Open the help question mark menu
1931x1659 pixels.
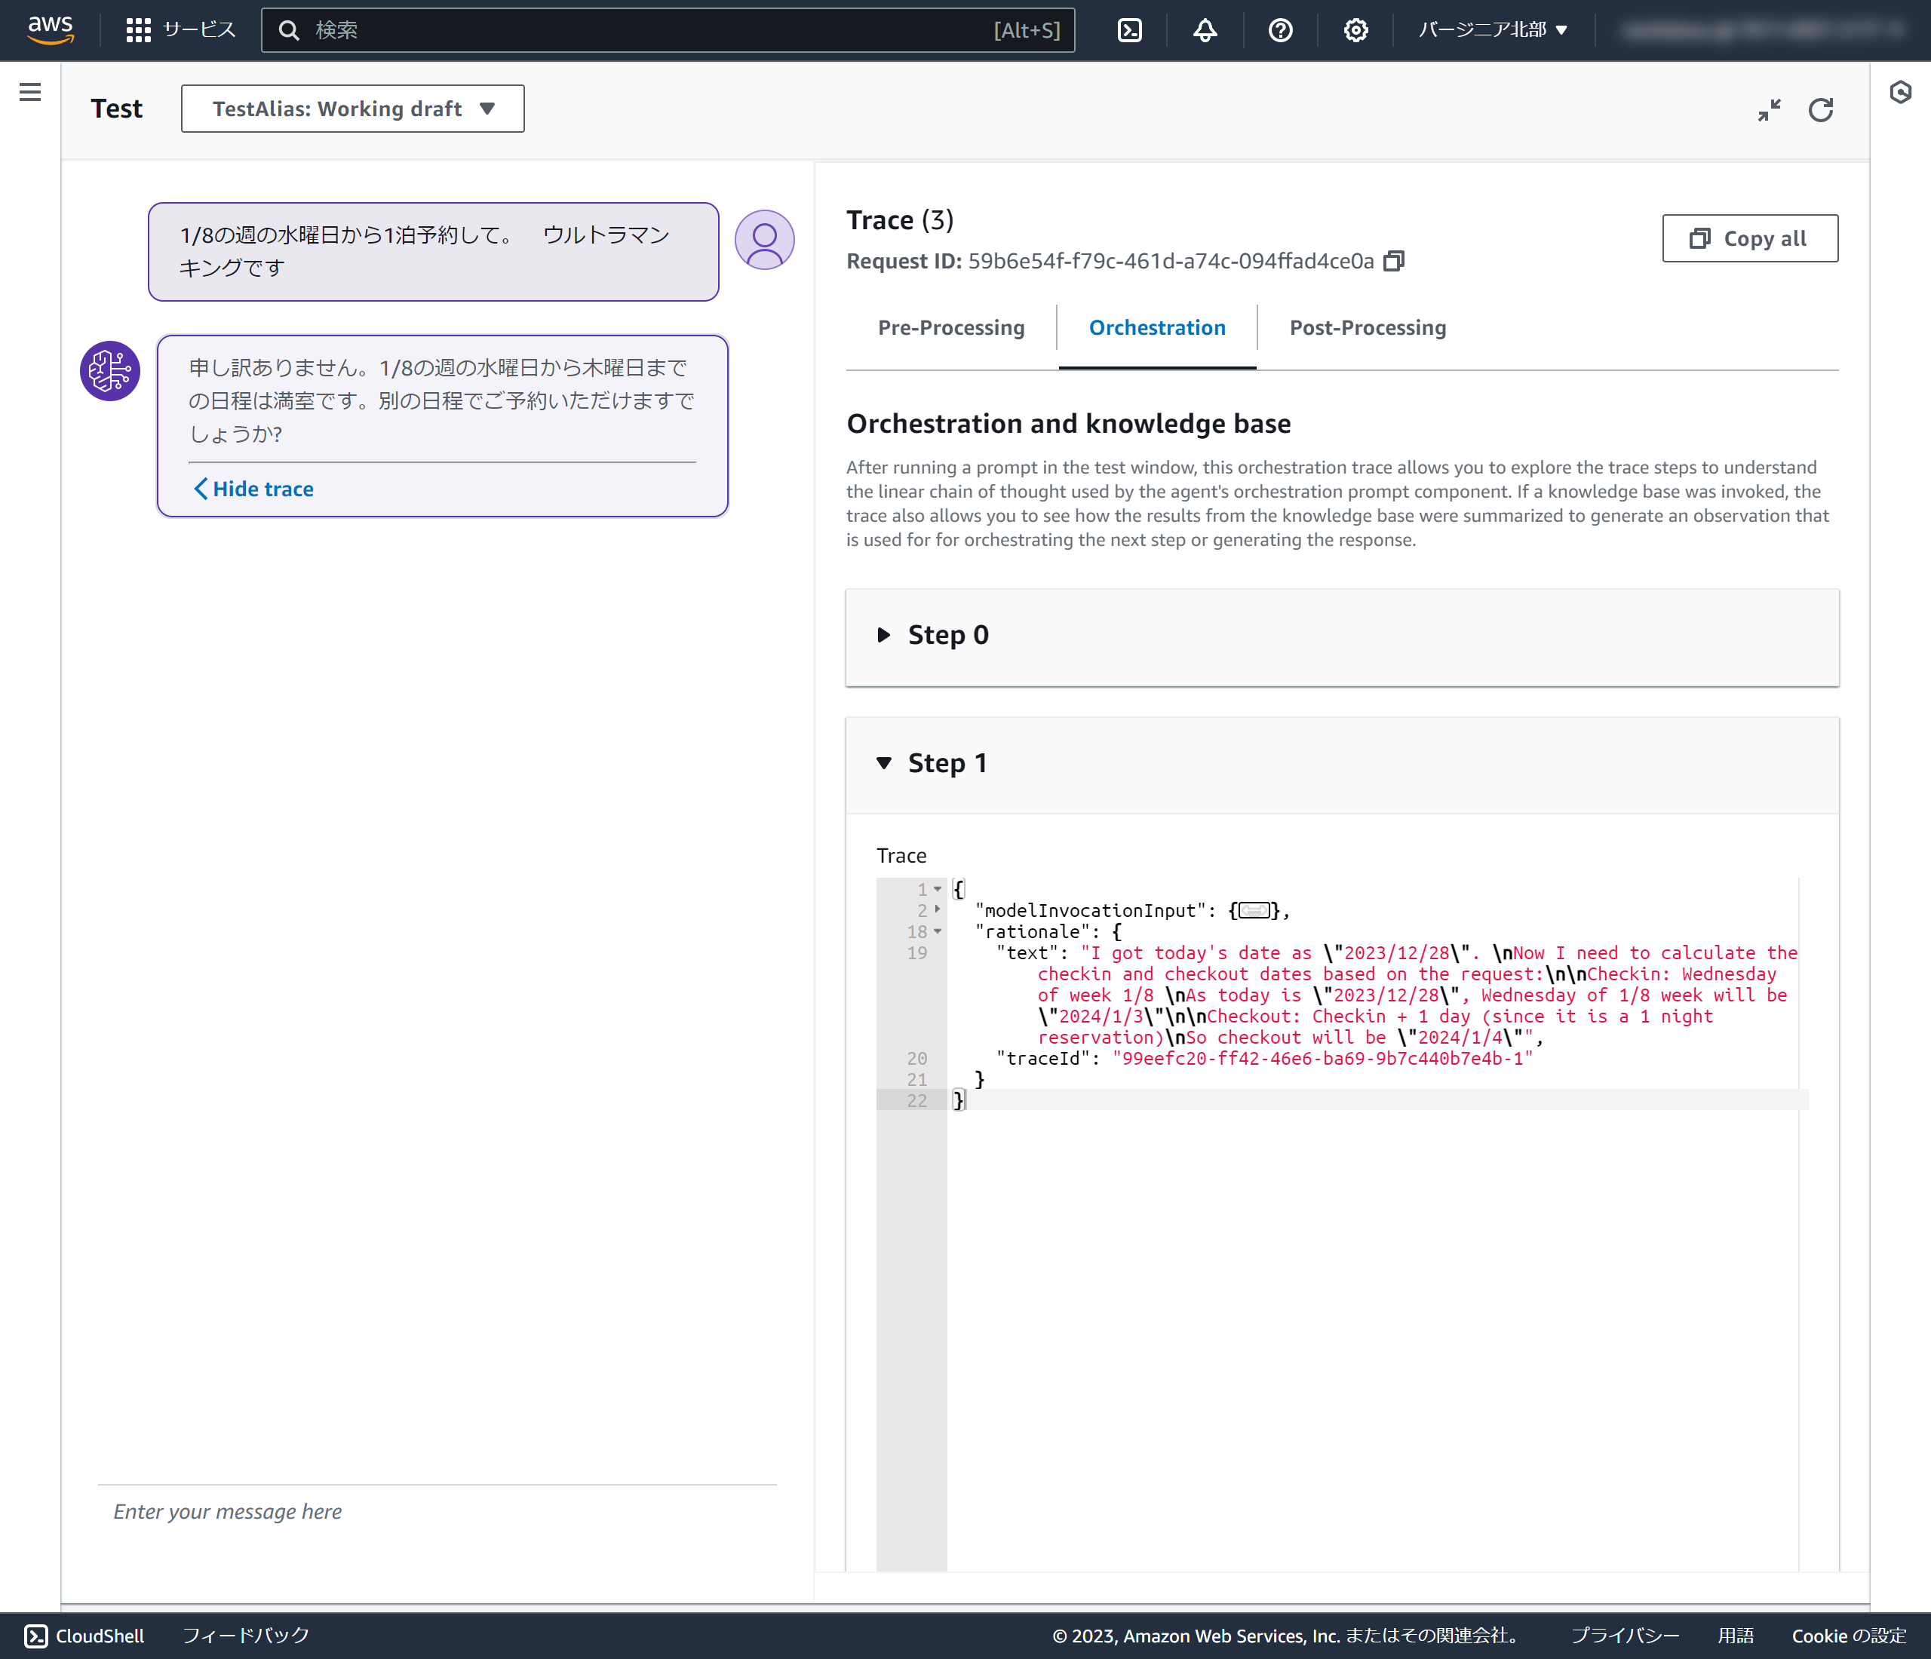[1281, 31]
